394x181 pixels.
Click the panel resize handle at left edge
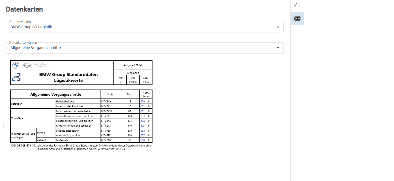click(x=3, y=126)
